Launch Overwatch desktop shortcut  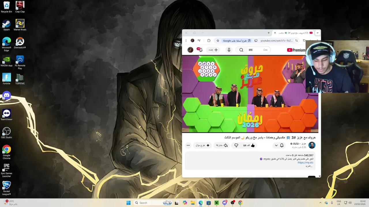pos(20,43)
